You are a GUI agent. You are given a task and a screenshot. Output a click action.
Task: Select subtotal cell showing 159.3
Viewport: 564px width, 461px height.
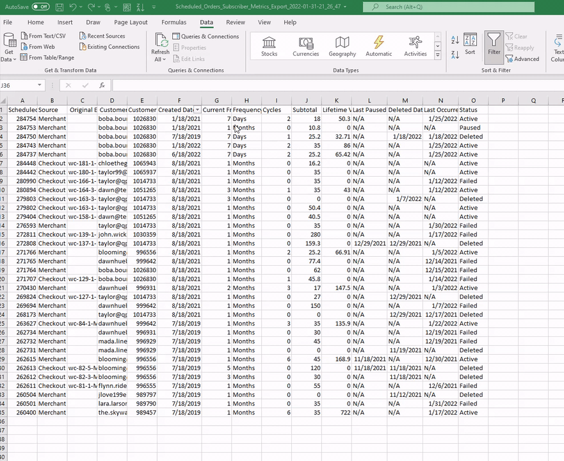pos(307,243)
